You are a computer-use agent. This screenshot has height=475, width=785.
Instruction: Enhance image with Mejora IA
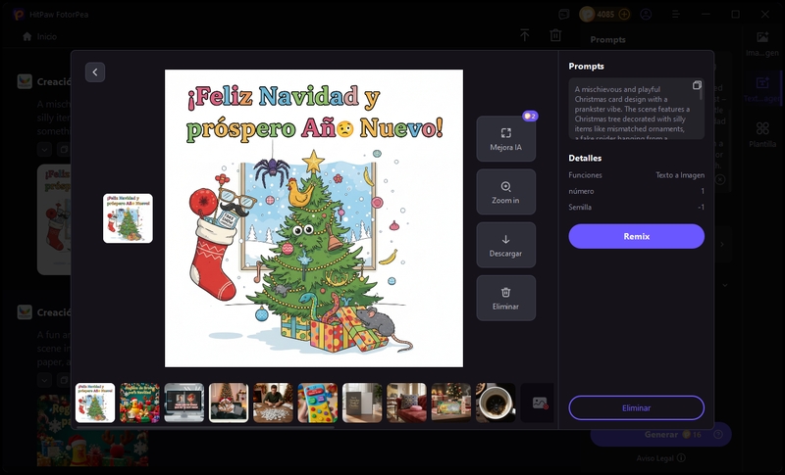[505, 139]
